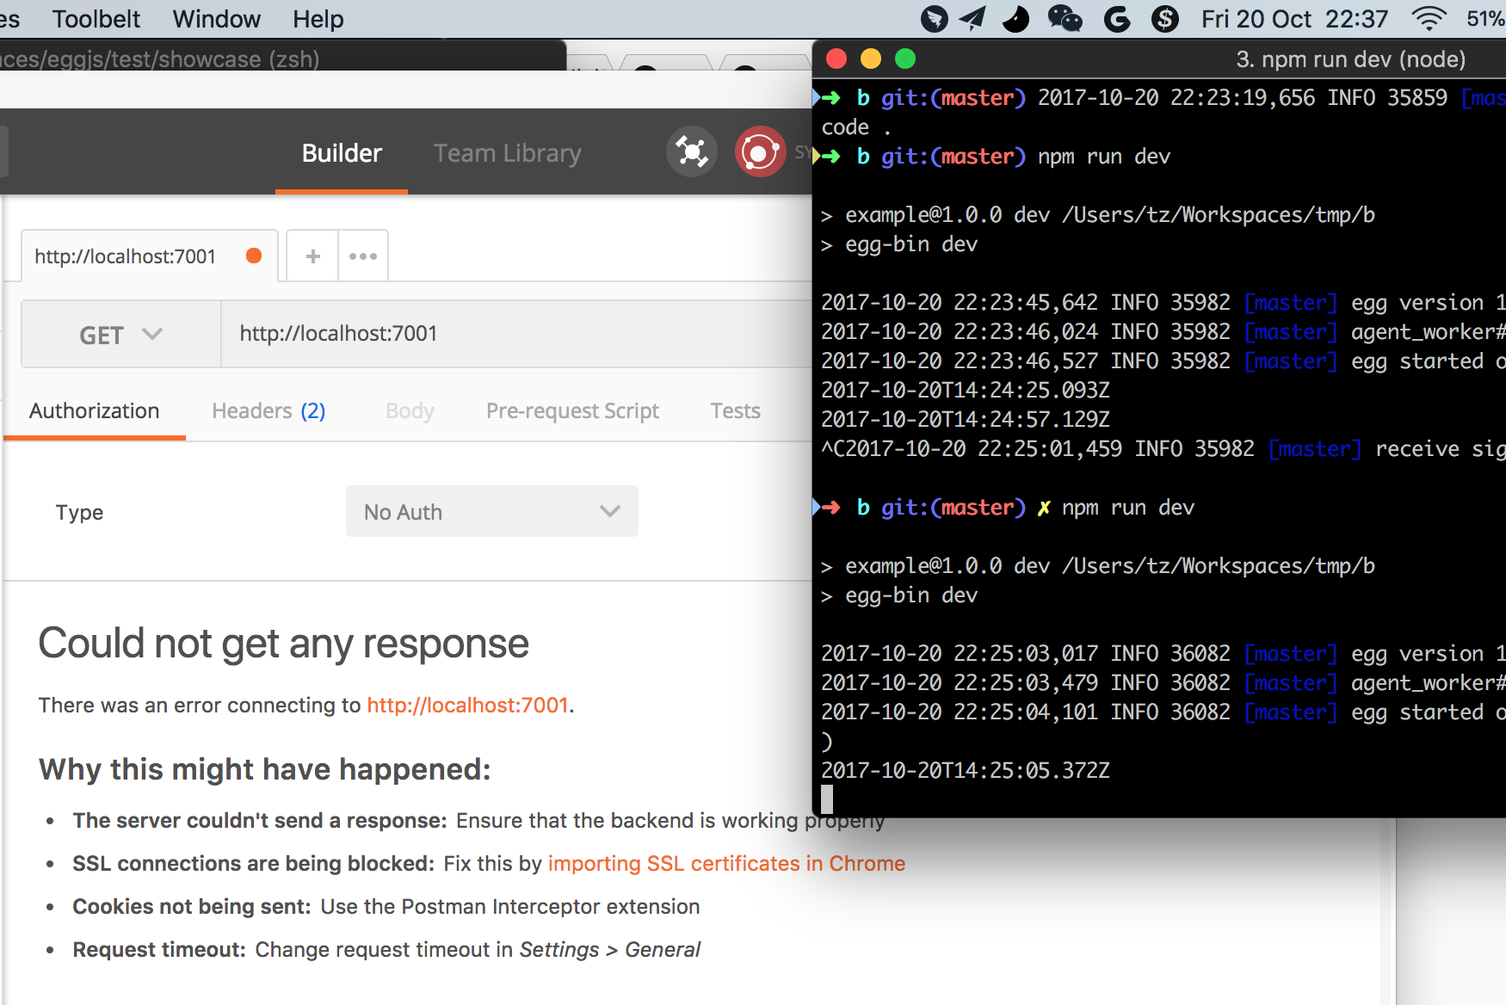Click the http://localhost:7001 error link
Viewport: 1506px width, 1005px height.
point(467,705)
